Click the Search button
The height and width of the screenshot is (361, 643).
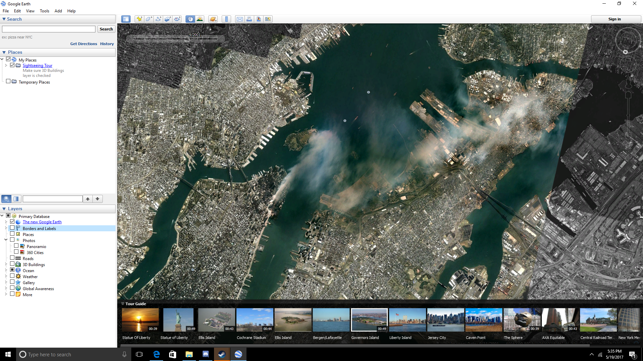point(106,29)
